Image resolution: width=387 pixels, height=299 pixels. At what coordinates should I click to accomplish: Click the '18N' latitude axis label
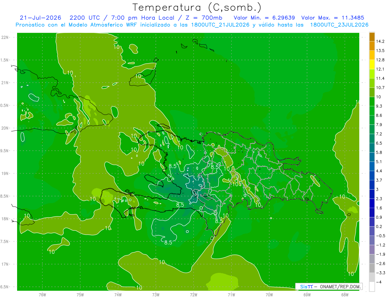coord(5,219)
